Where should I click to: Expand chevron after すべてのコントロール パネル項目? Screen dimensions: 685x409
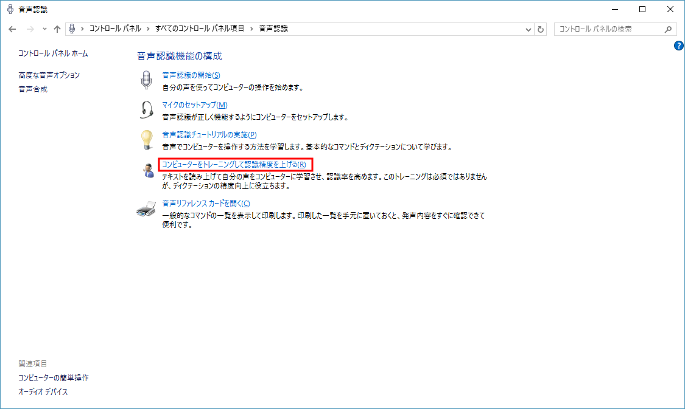[251, 29]
